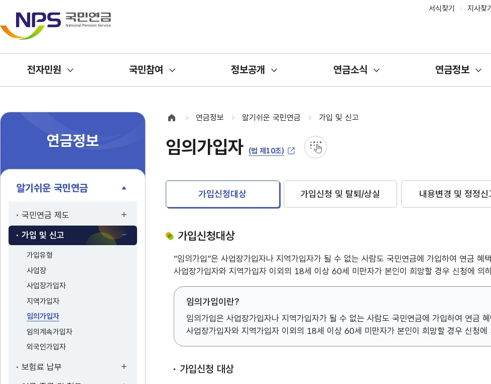Open the 정보공개 menu
Image resolution: width=491 pixels, height=384 pixels.
248,69
